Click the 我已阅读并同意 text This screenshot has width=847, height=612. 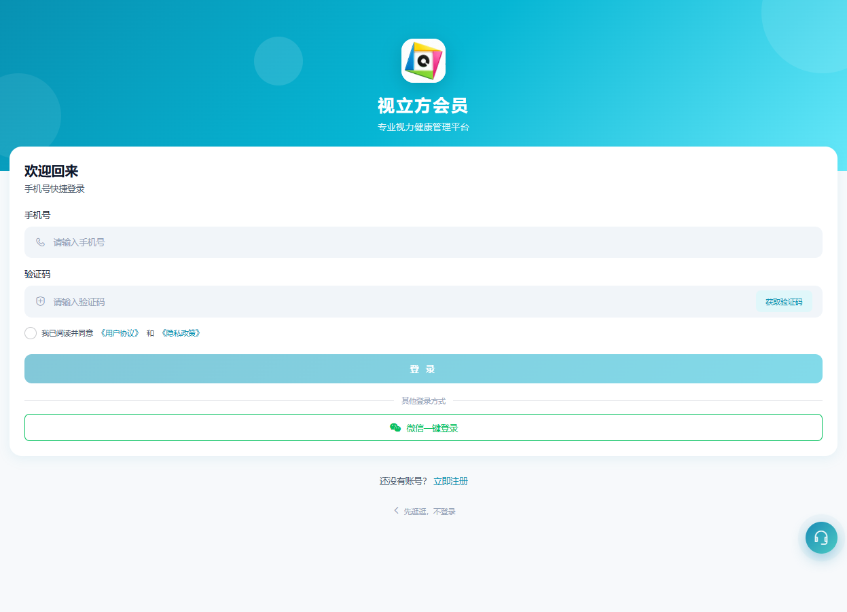click(67, 333)
